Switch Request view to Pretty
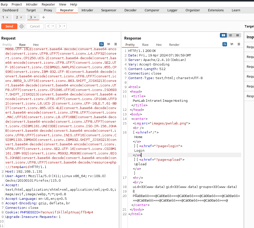The image size is (254, 228). 7,45
